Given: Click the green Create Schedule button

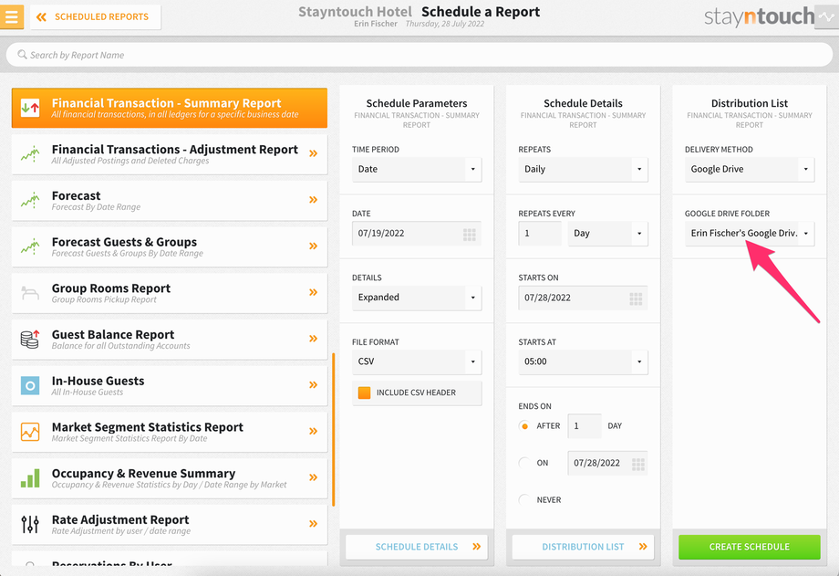Looking at the screenshot, I should (x=750, y=547).
